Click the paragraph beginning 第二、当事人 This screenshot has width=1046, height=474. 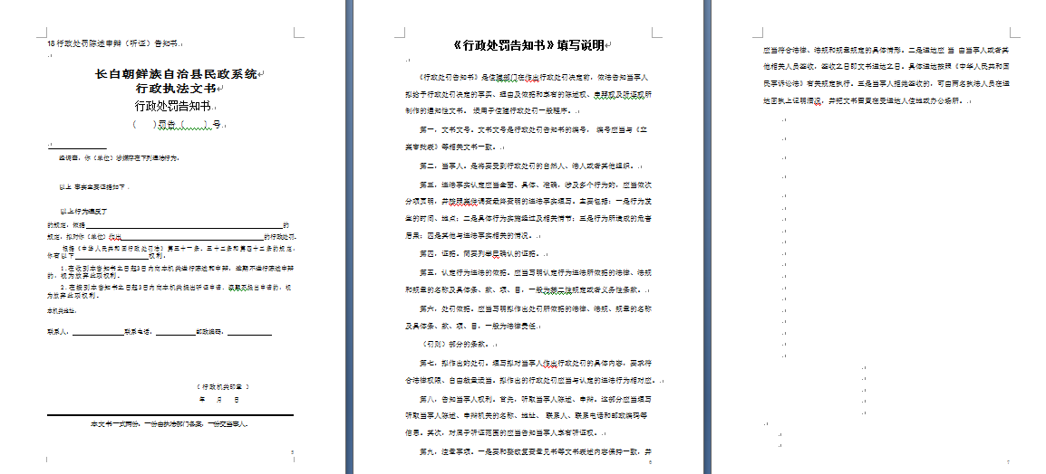[530, 166]
